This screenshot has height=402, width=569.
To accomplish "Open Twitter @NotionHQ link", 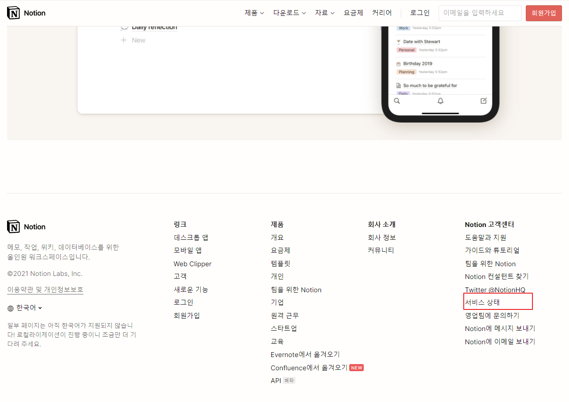I will pyautogui.click(x=495, y=290).
